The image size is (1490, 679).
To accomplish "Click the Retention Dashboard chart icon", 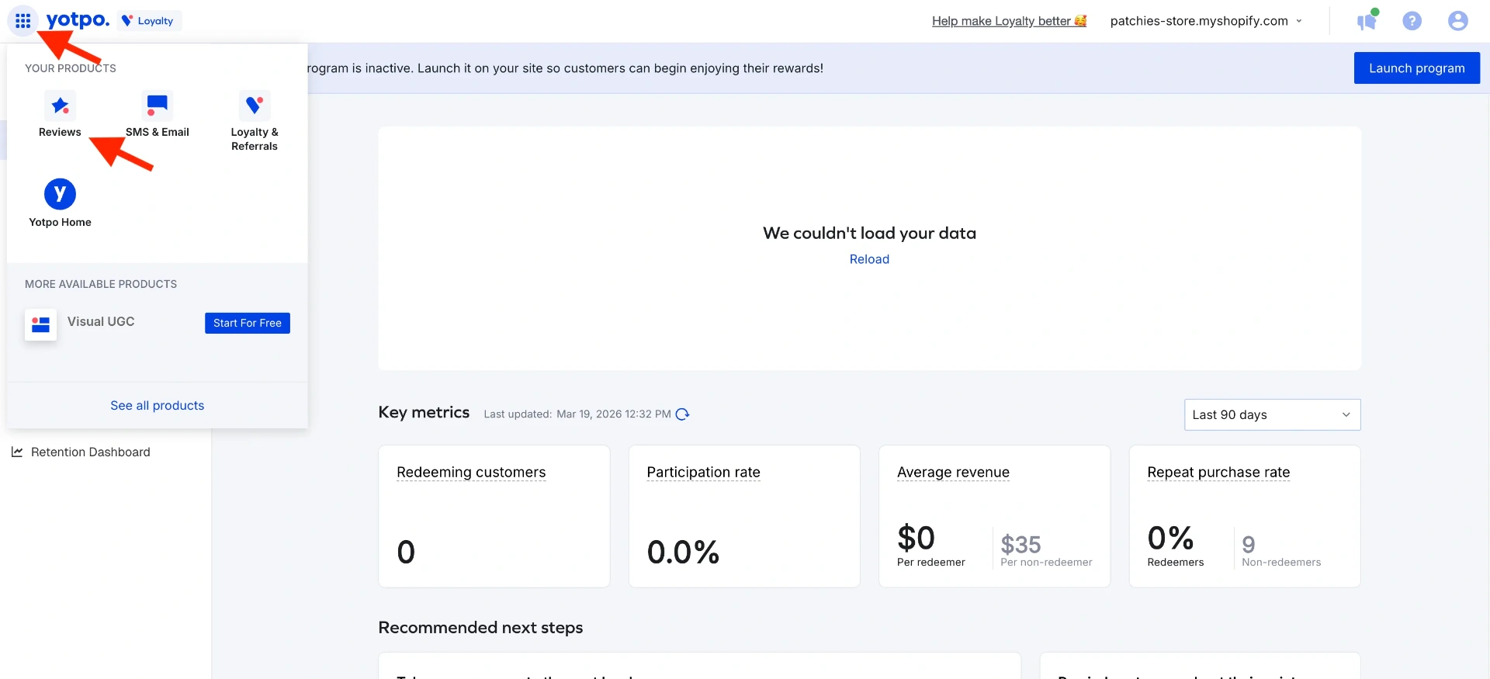I will 17,452.
